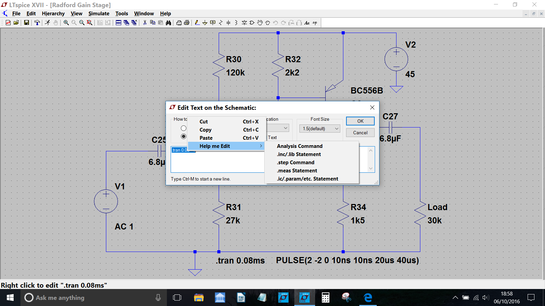The image size is (545, 306).
Task: Select the upper How-to radio button
Action: pyautogui.click(x=184, y=128)
